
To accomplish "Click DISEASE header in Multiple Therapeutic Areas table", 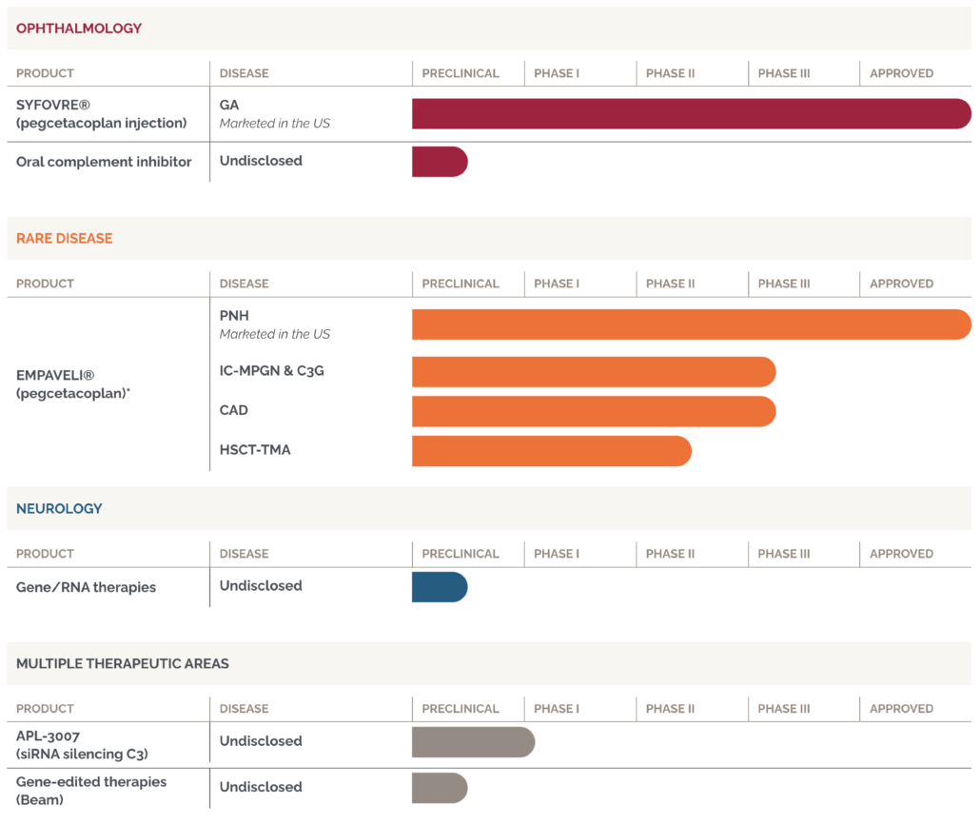I will point(244,708).
